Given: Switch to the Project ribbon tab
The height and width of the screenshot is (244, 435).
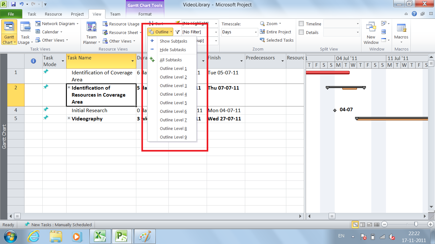Looking at the screenshot, I should point(77,14).
